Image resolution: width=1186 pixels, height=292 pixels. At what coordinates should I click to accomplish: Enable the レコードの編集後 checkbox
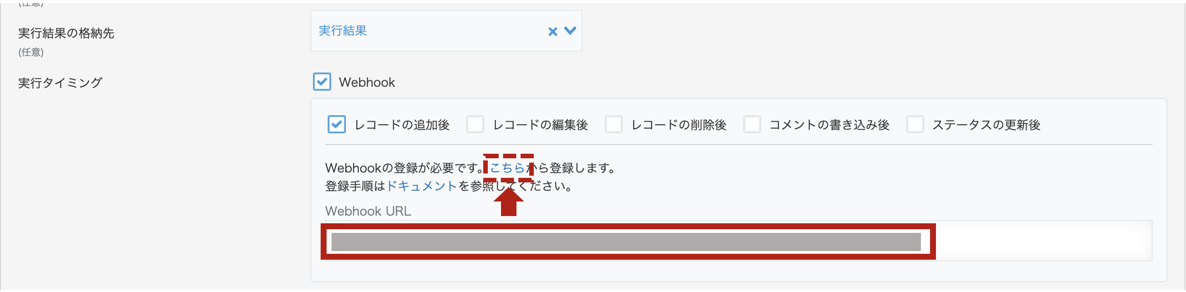475,125
